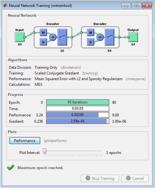
Task: Click the Plot Interval slider handle
Action: coord(45,151)
